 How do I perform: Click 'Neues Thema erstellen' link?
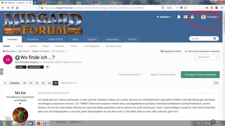click(163, 74)
